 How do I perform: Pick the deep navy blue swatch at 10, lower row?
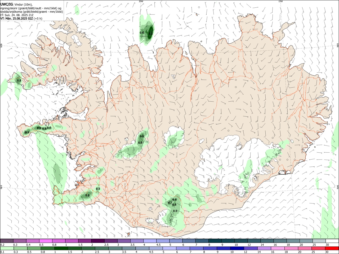tap(237, 248)
